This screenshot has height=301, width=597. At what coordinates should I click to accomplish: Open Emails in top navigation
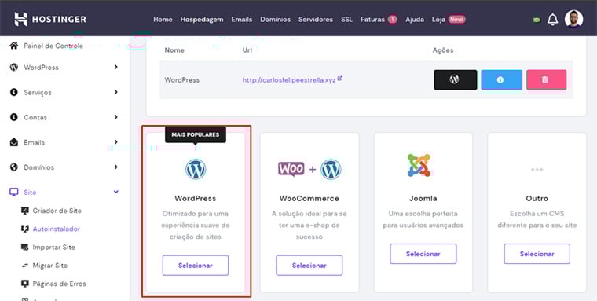click(242, 20)
